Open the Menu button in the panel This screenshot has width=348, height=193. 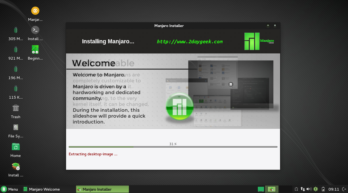pyautogui.click(x=10, y=189)
